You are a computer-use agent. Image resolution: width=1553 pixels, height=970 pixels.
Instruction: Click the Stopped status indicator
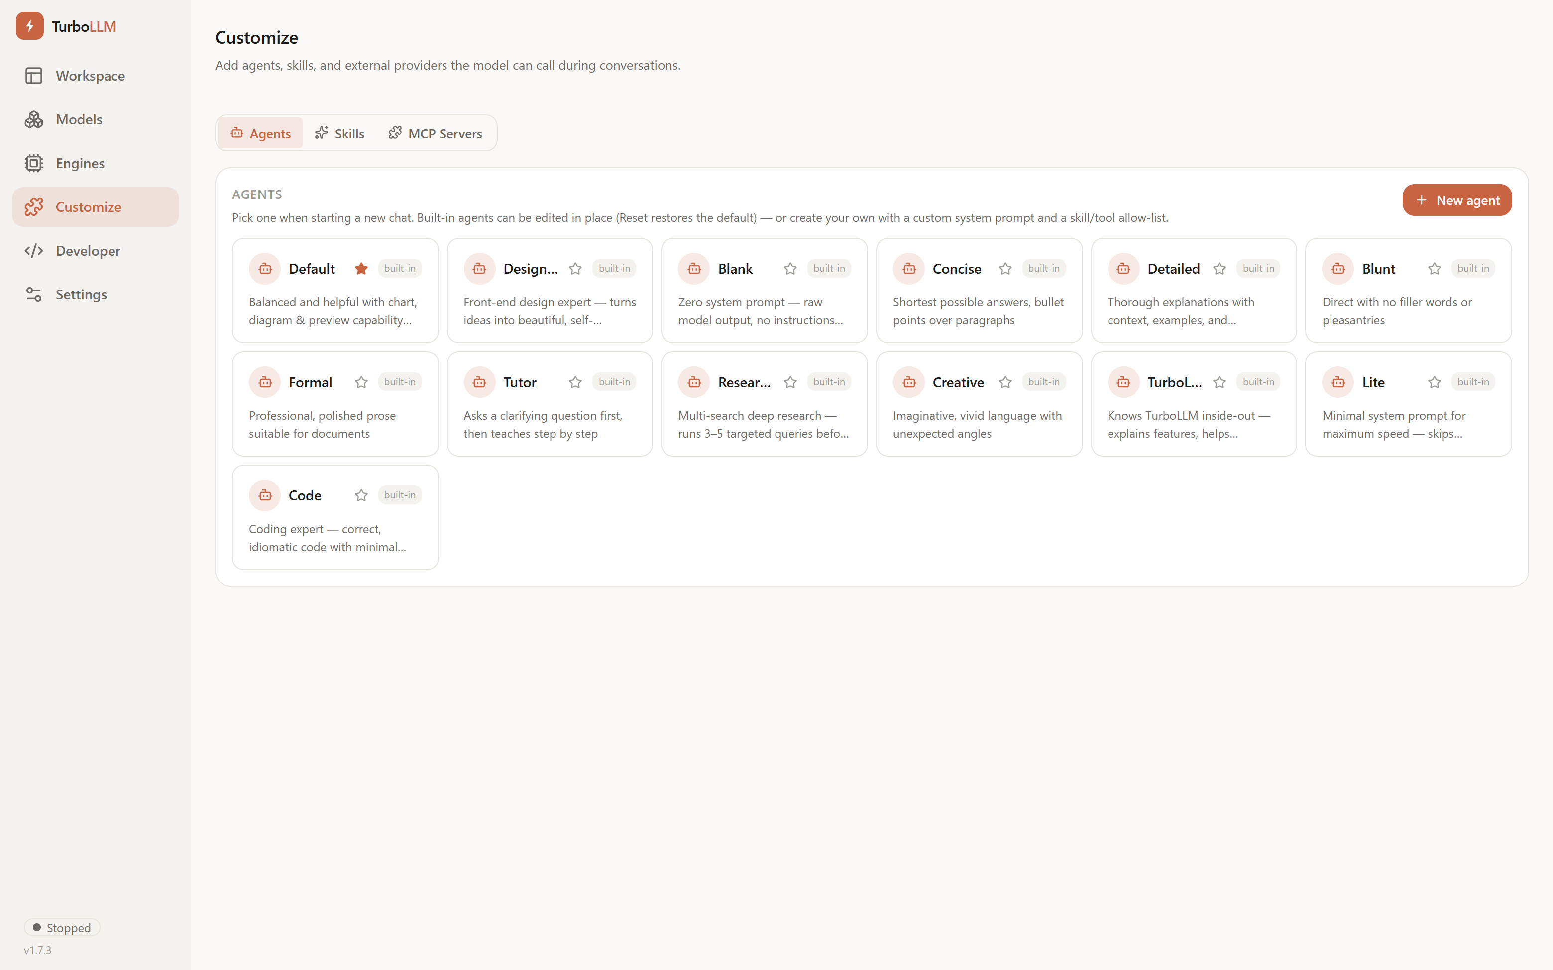point(62,928)
